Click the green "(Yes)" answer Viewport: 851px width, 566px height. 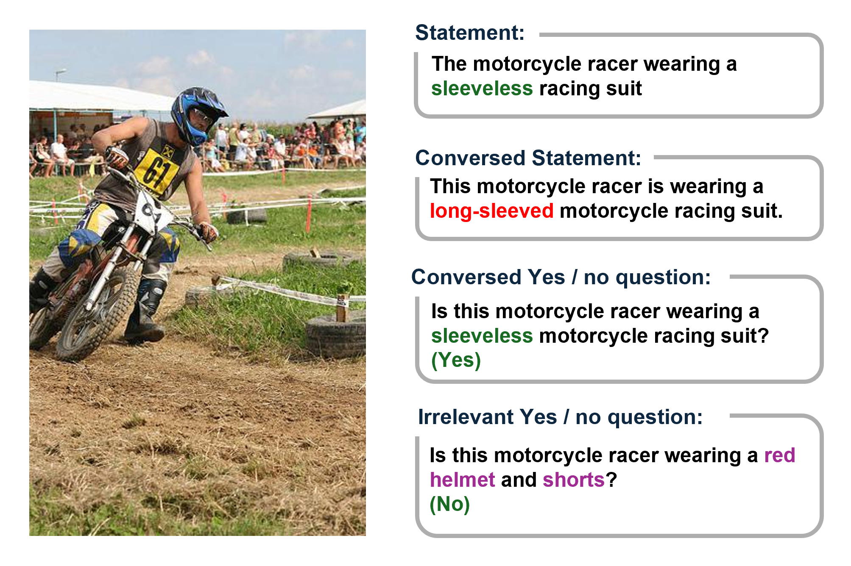click(x=456, y=361)
